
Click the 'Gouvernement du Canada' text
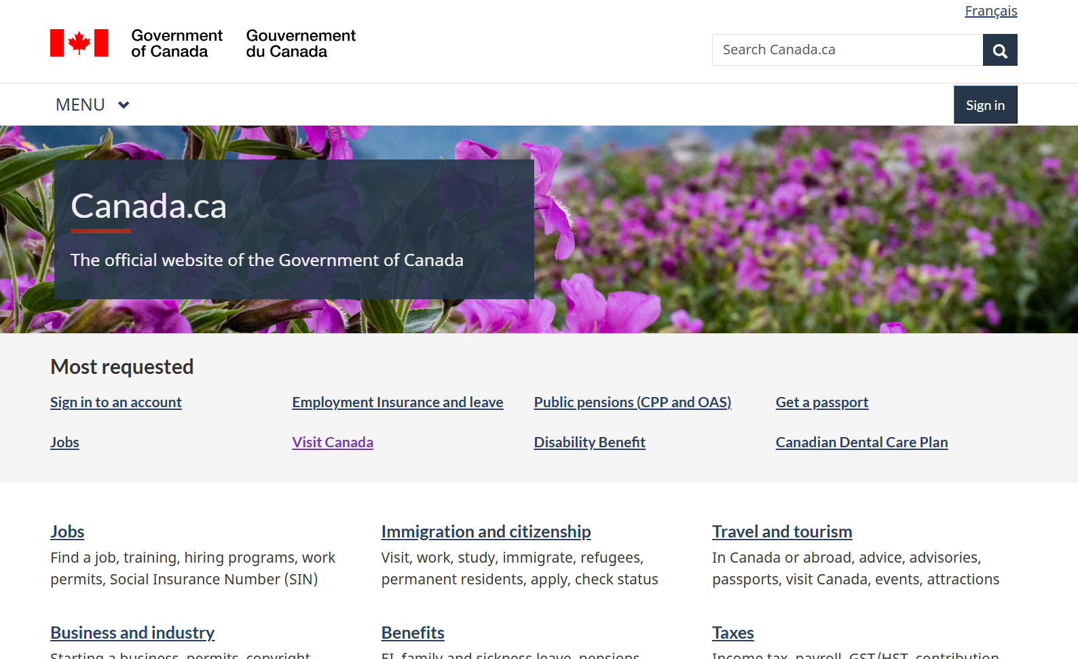pyautogui.click(x=301, y=43)
